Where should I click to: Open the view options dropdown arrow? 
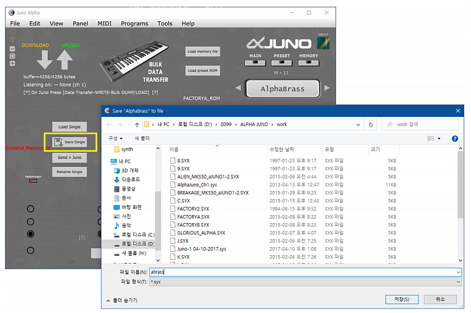click(439, 138)
